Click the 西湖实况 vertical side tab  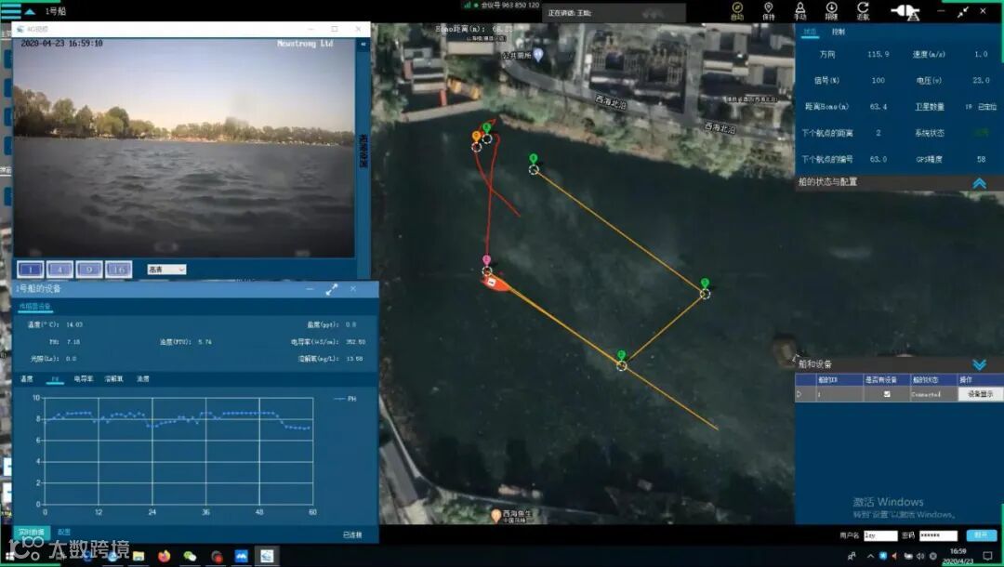(363, 152)
